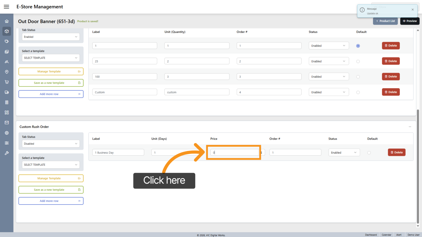422x237 pixels.
Task: Click the wrench tools sidebar icon
Action: pos(7,153)
